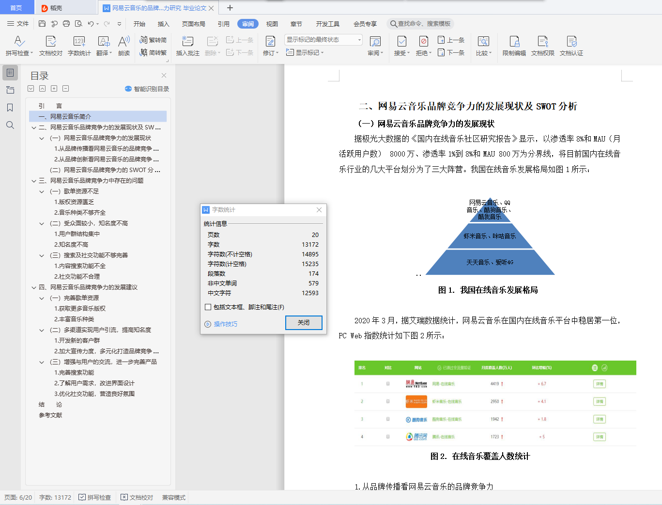The image size is (662, 505).
Task: Collapse the 四、网易云音乐品牌竞争力的发展建议 node
Action: [x=34, y=287]
